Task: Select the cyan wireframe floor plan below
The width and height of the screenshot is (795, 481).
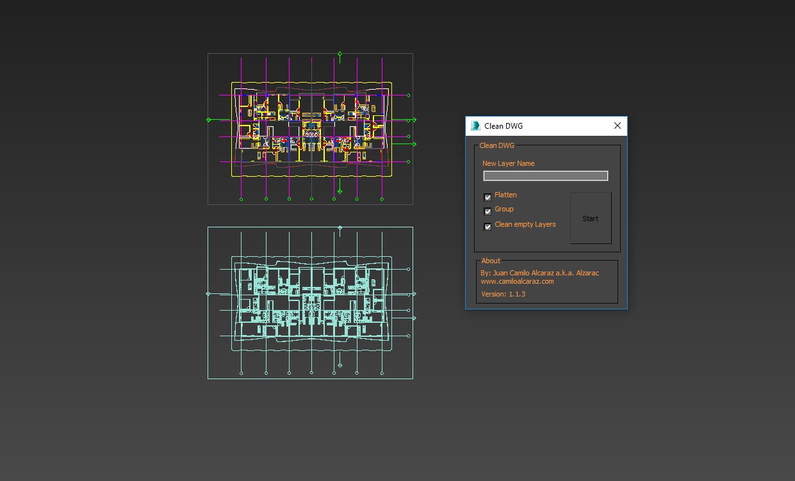Action: (311, 301)
